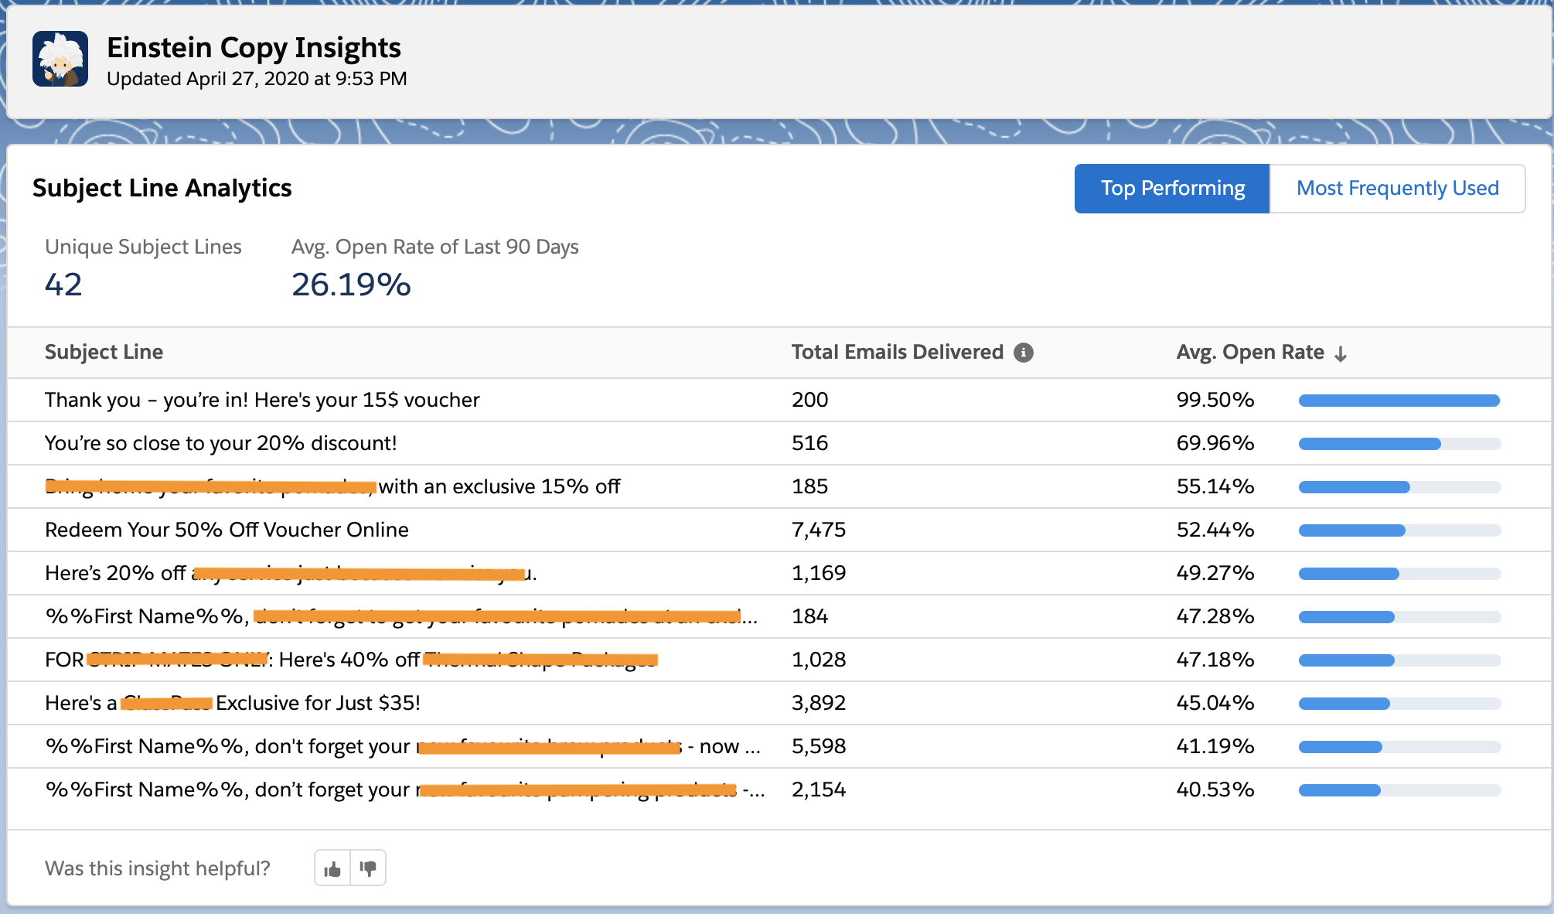Click the sort arrow next to Avg. Open Rate
Screen dimensions: 1554x914
click(x=1341, y=353)
